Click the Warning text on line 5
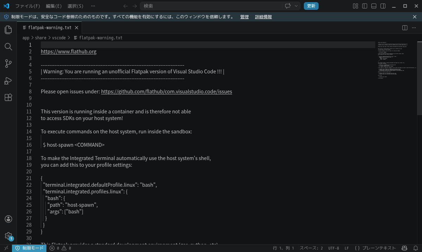 [x=133, y=72]
